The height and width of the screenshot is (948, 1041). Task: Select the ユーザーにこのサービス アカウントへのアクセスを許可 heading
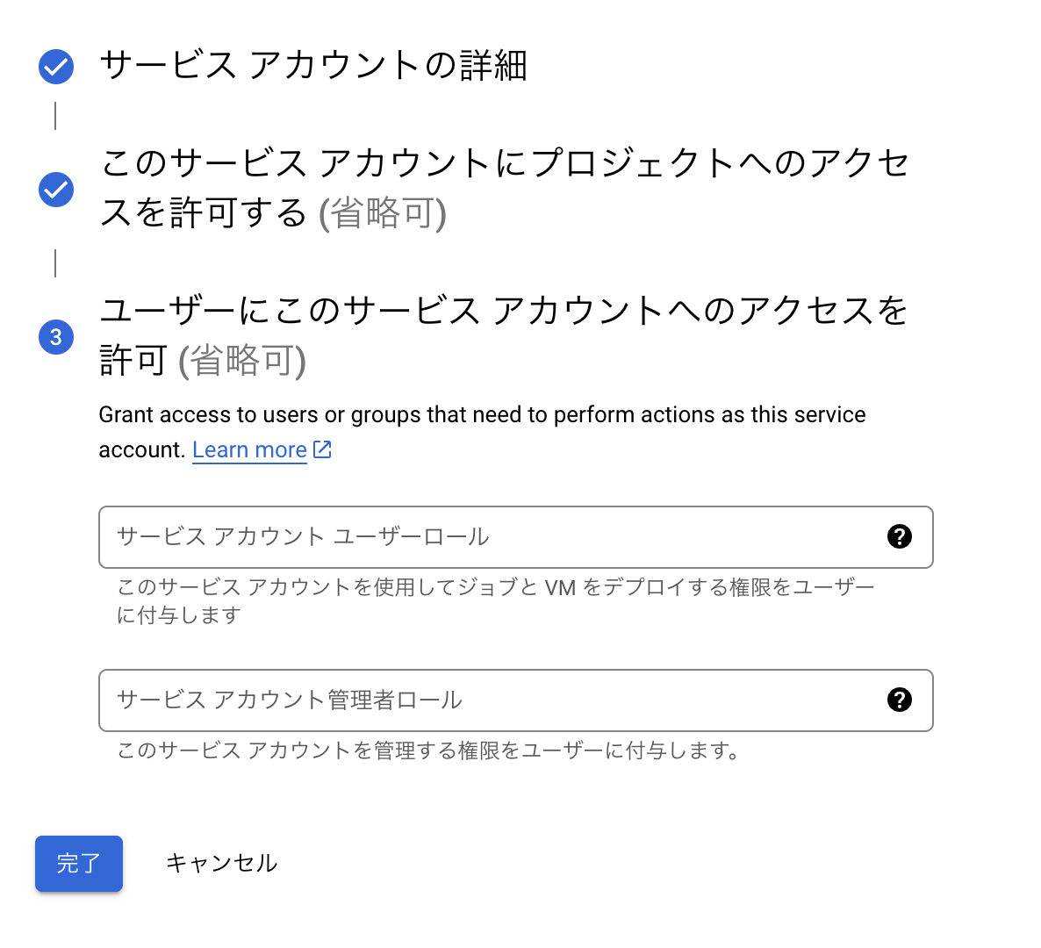pos(503,312)
